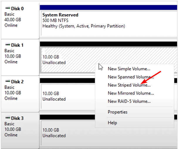Click the 10.00 GB size under Disk 2 header
Viewport: 178px width, 149px height.
point(13,93)
